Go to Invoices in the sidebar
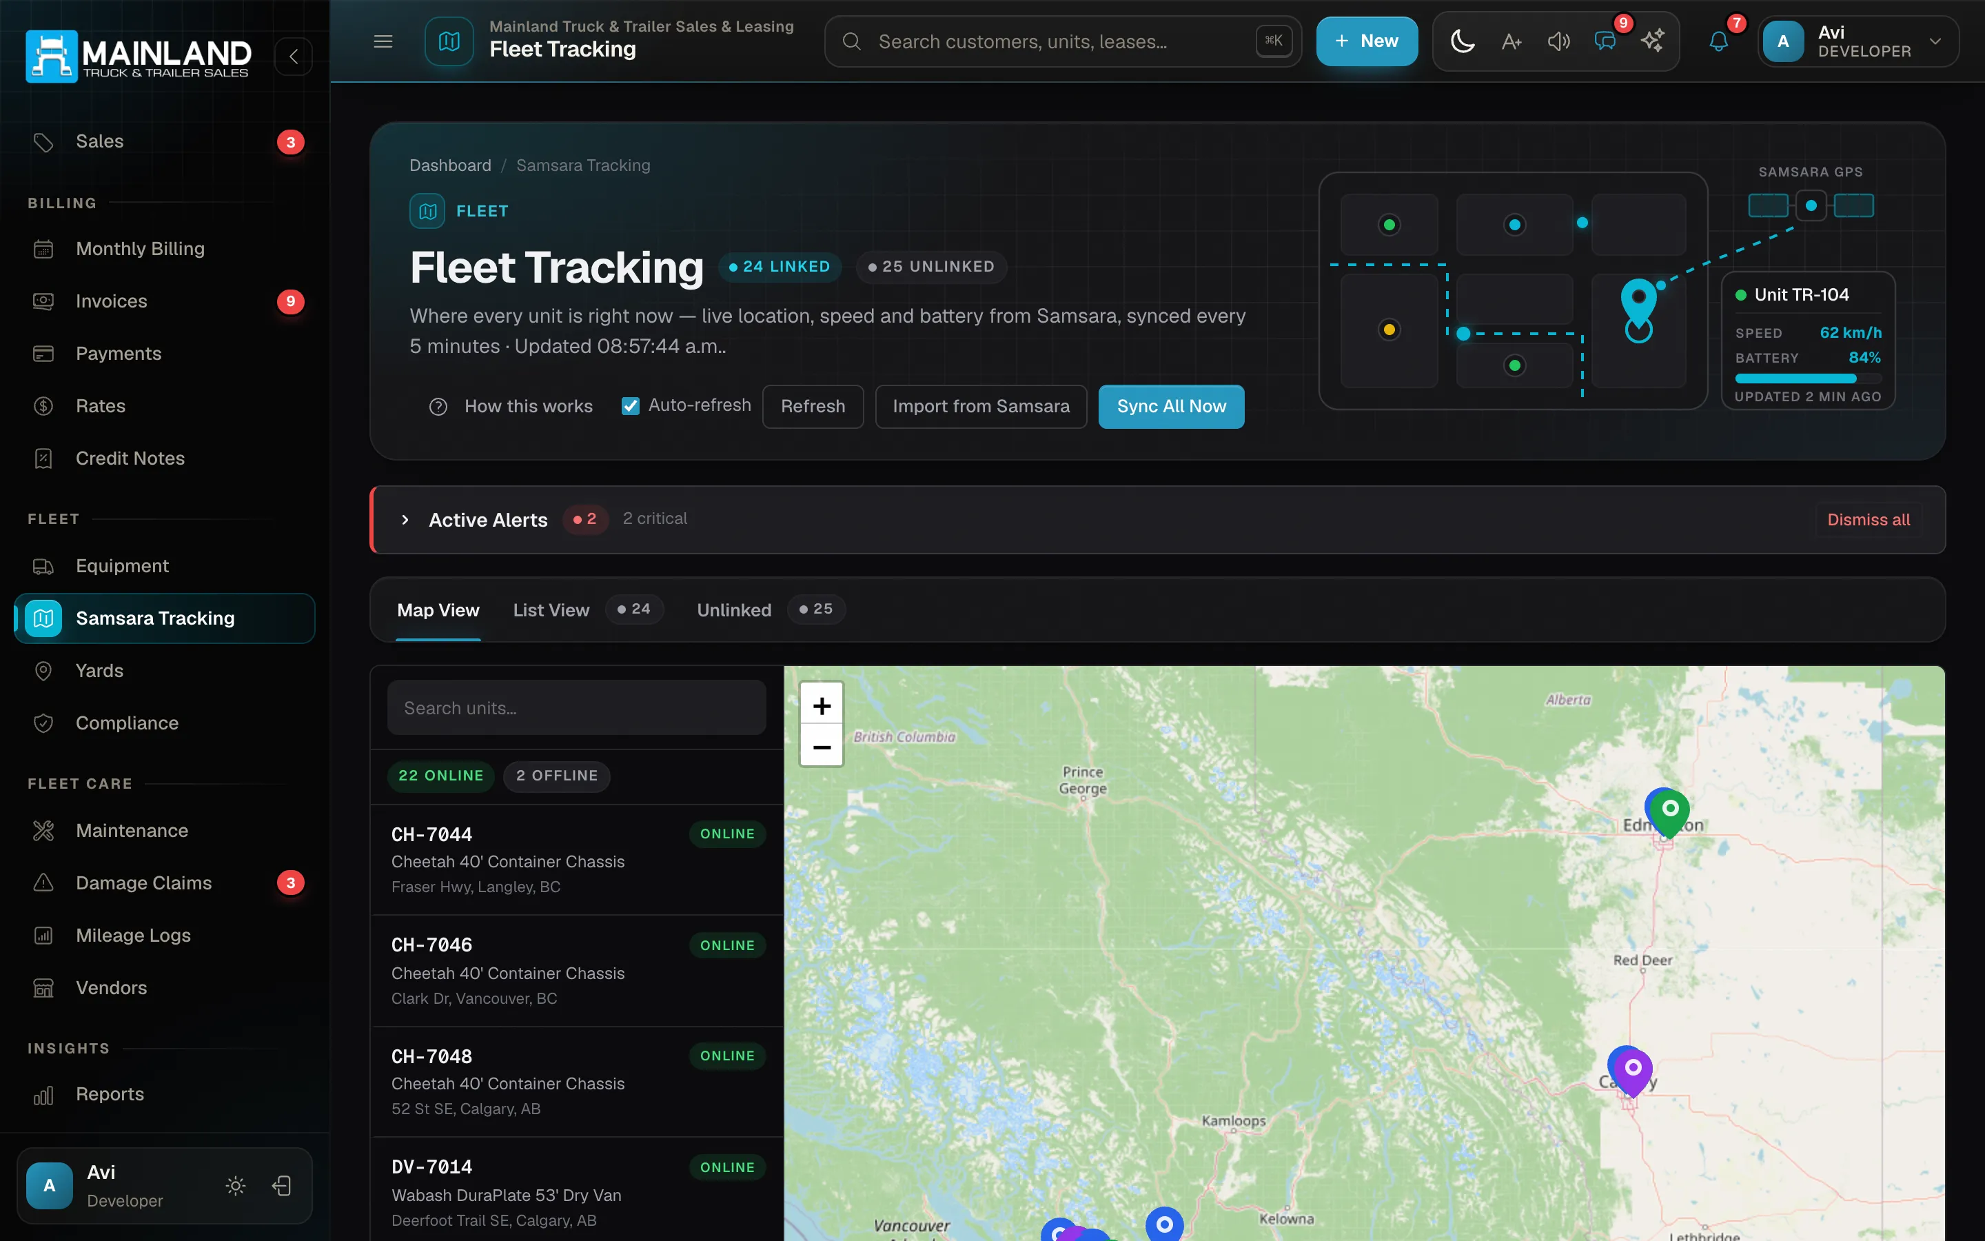 coord(164,301)
